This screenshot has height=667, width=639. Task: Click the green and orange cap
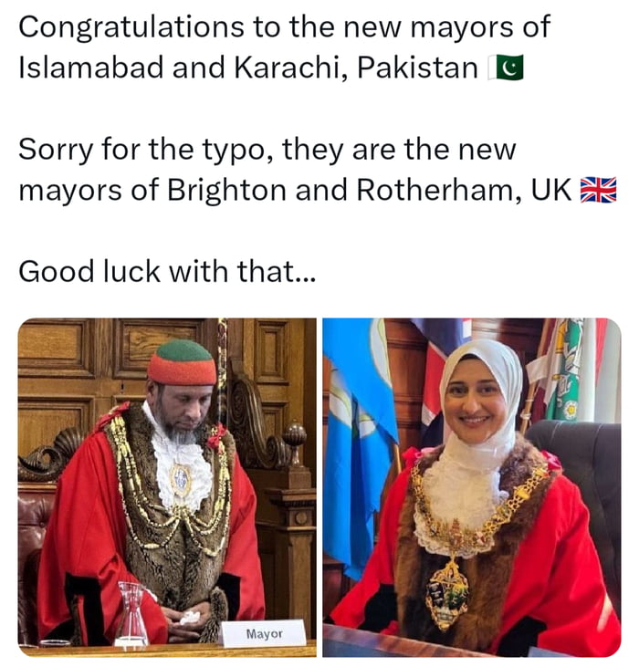tap(182, 363)
